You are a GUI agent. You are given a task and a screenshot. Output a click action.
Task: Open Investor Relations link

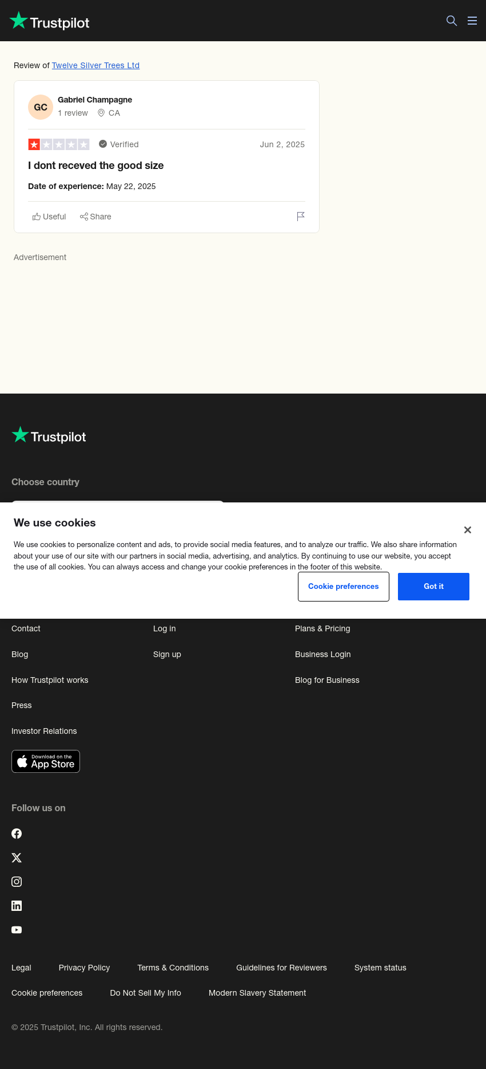pos(44,731)
